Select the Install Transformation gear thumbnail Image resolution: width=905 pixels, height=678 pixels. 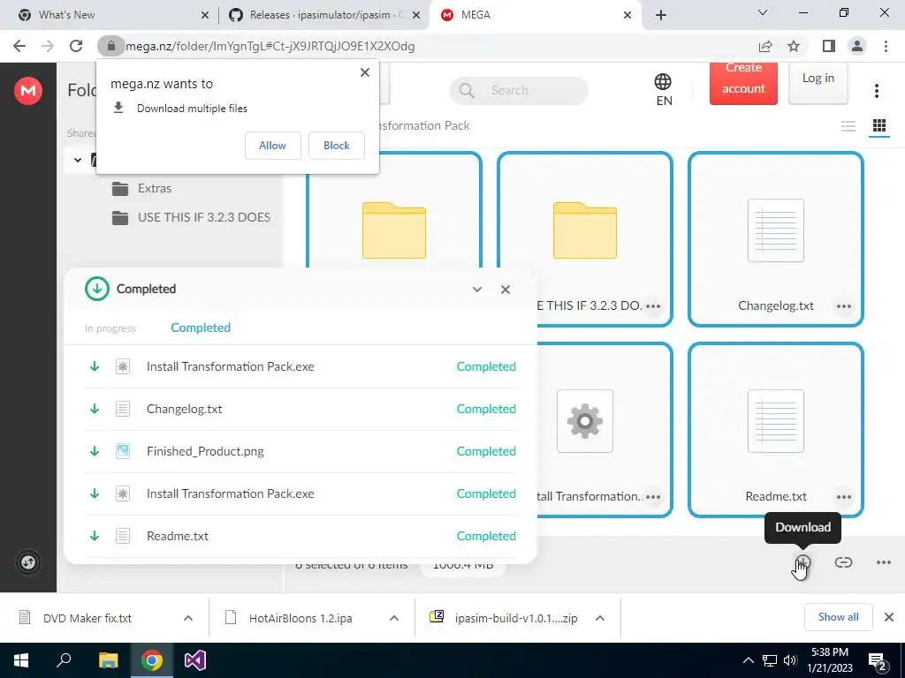(585, 421)
